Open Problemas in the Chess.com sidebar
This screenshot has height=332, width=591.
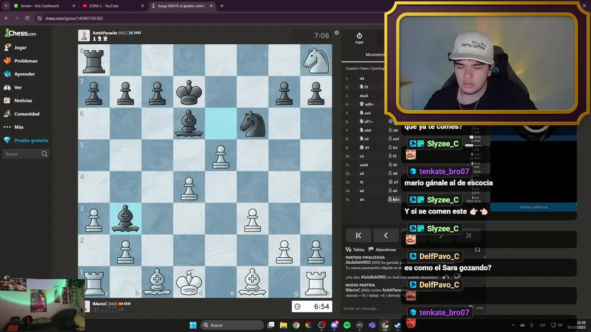click(20, 61)
